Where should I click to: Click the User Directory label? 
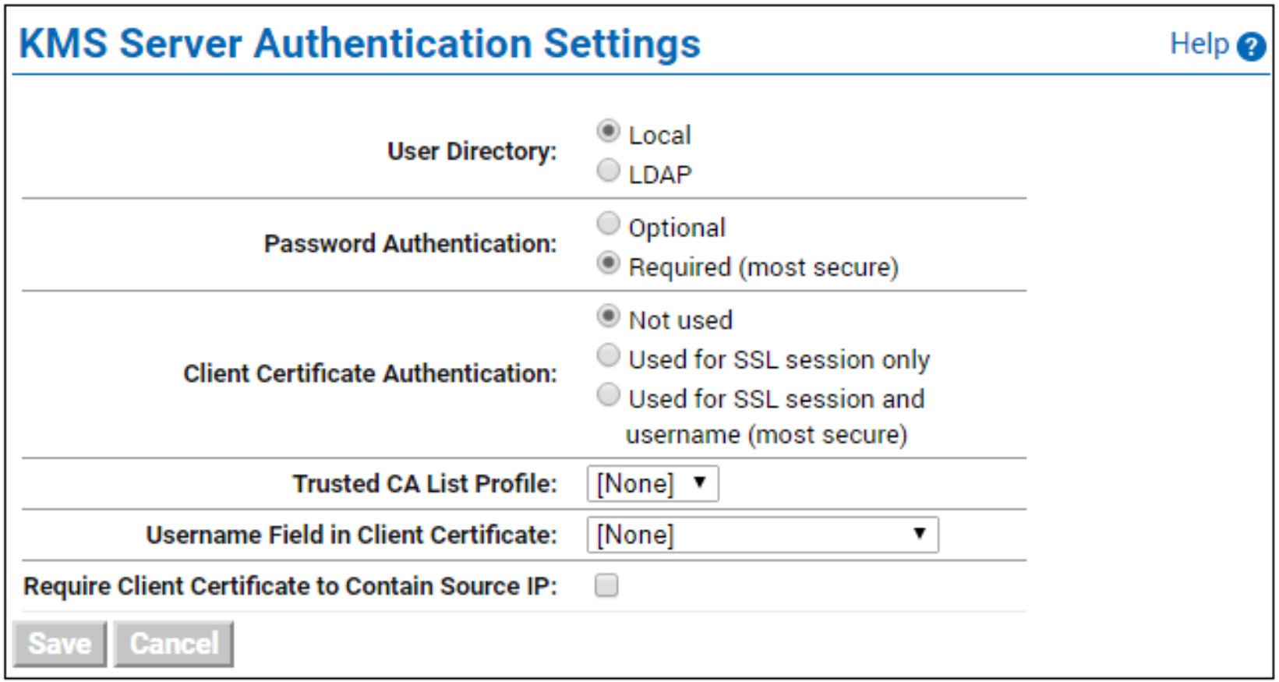472,151
